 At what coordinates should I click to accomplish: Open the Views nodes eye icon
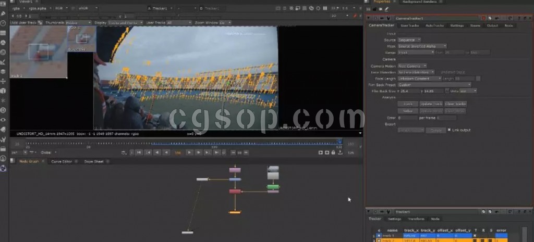(3, 120)
